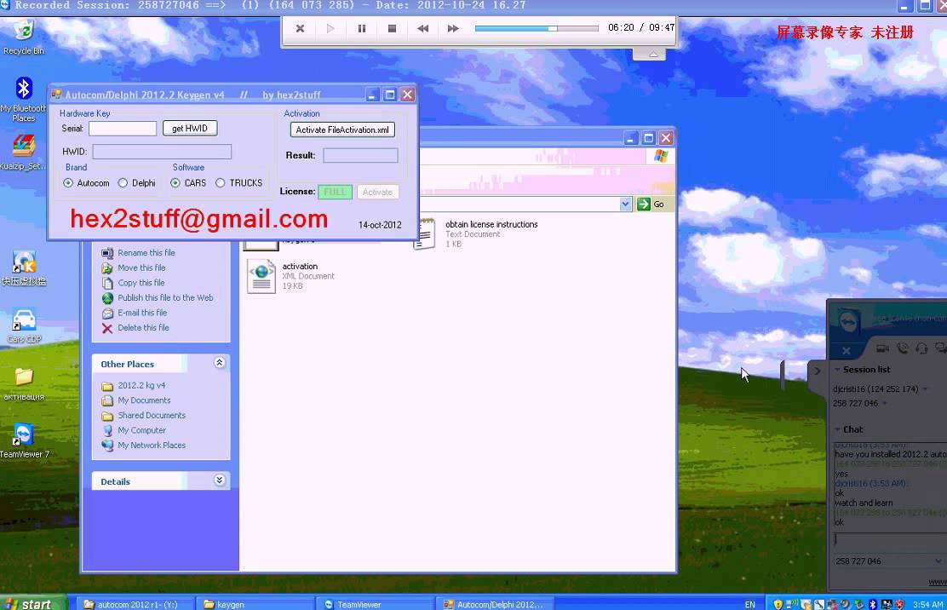Click the TeamViewer video camera icon
The image size is (947, 610).
click(882, 348)
